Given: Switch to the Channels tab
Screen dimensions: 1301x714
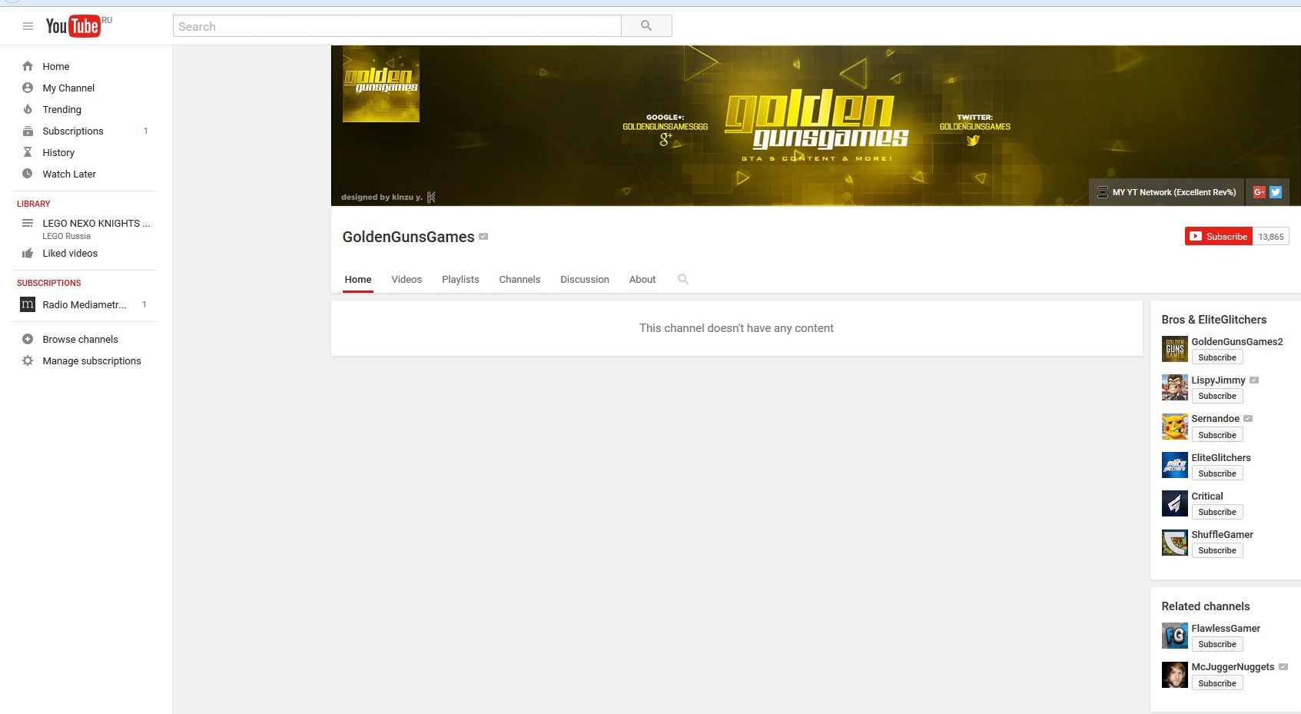Looking at the screenshot, I should point(519,280).
